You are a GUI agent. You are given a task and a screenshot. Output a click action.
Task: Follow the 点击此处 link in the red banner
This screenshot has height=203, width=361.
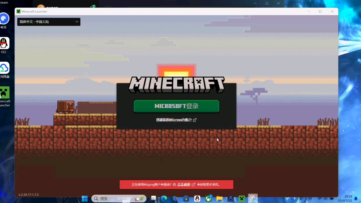coord(184,184)
